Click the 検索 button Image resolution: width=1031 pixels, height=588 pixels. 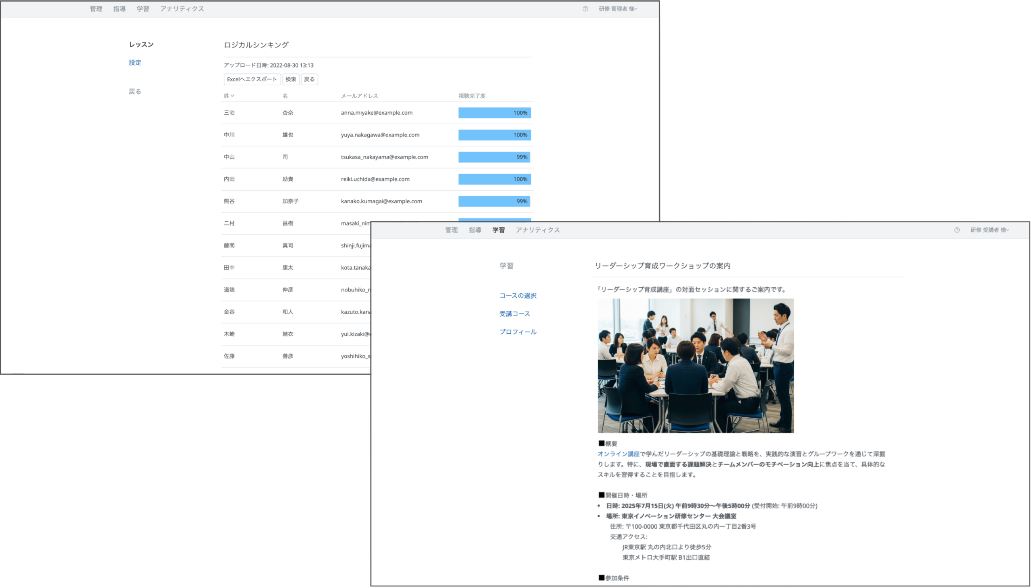click(x=290, y=80)
